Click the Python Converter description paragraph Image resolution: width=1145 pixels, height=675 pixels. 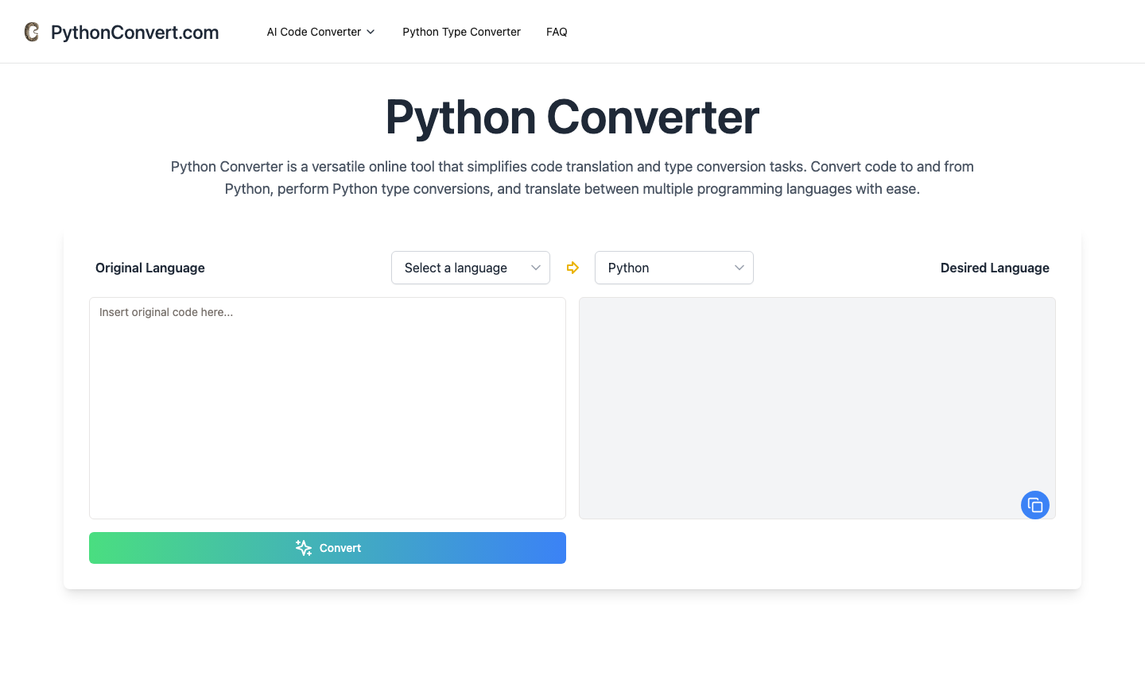point(572,178)
